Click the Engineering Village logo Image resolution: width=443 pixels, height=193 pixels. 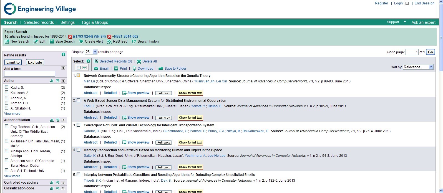[x=40, y=9]
